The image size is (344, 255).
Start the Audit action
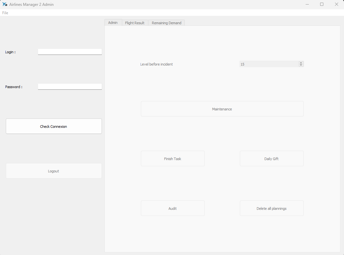tap(172, 209)
